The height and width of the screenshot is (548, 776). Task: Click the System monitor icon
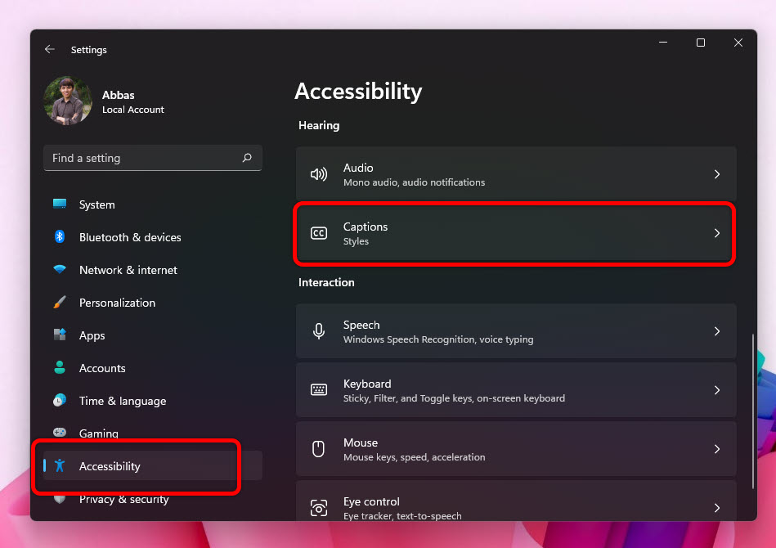[60, 204]
